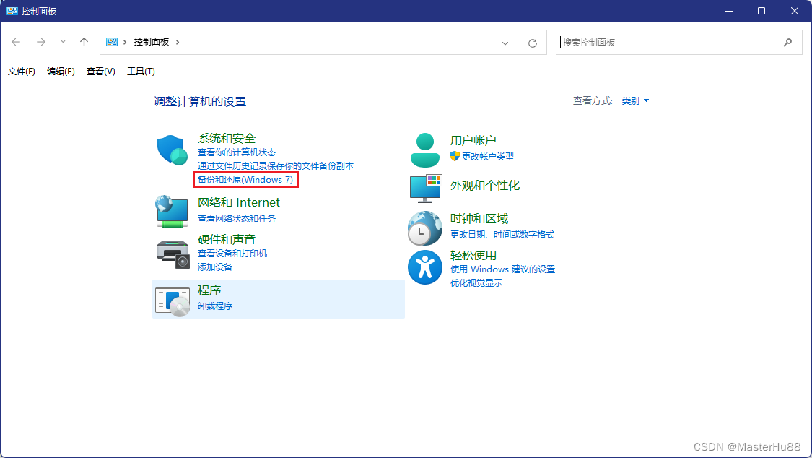Click the User Accounts person icon
This screenshot has height=458, width=812.
pos(424,150)
